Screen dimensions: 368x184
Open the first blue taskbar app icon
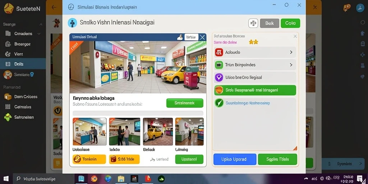[81, 179]
